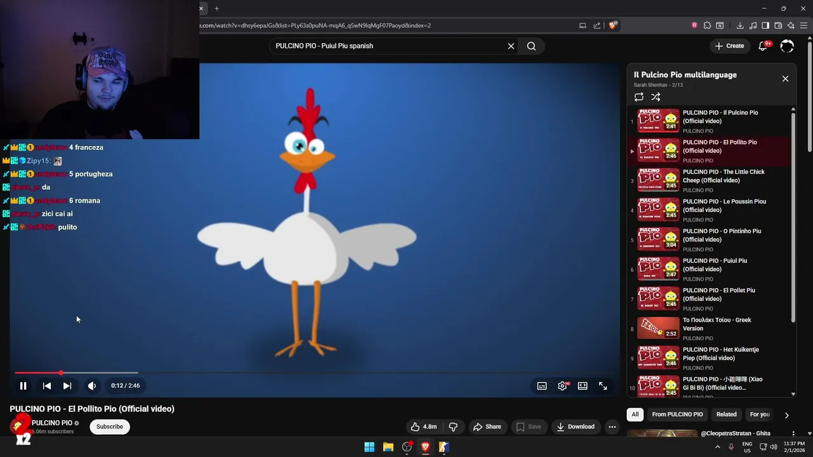Image resolution: width=813 pixels, height=457 pixels.
Task: Open the Create menu
Action: coord(729,46)
